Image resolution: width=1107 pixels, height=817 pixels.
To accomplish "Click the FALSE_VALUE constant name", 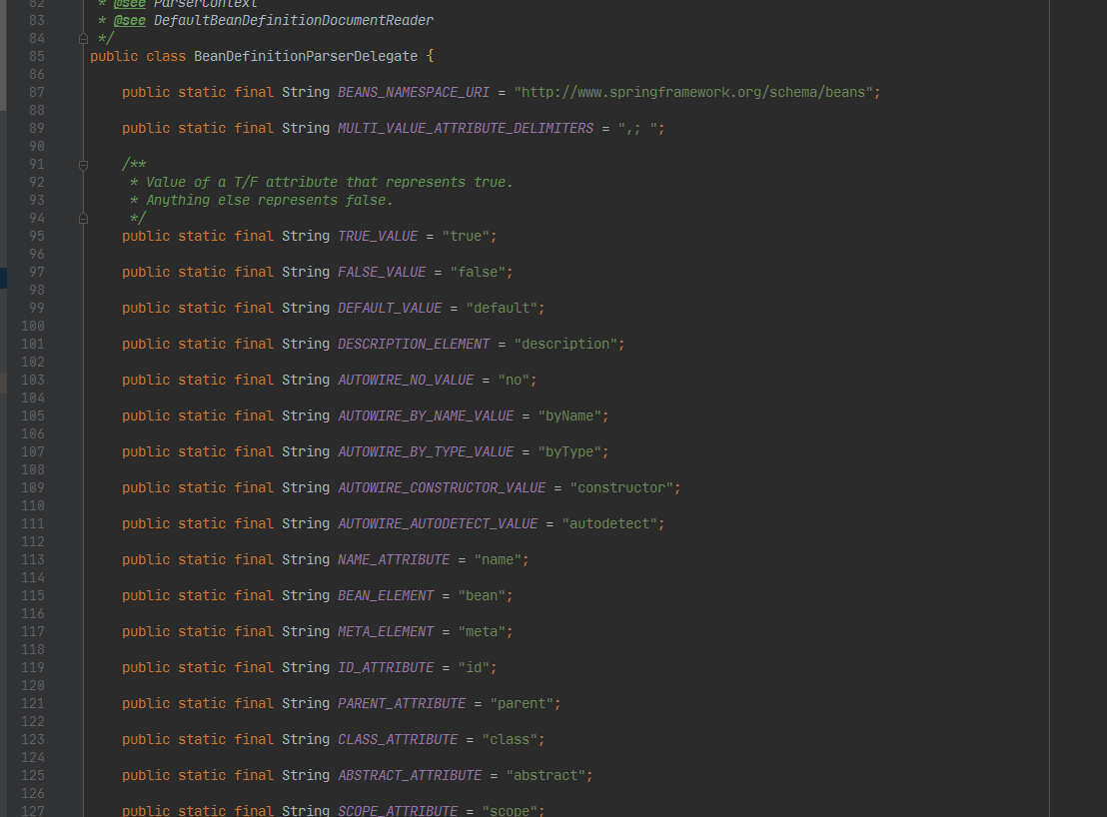I will (382, 273).
